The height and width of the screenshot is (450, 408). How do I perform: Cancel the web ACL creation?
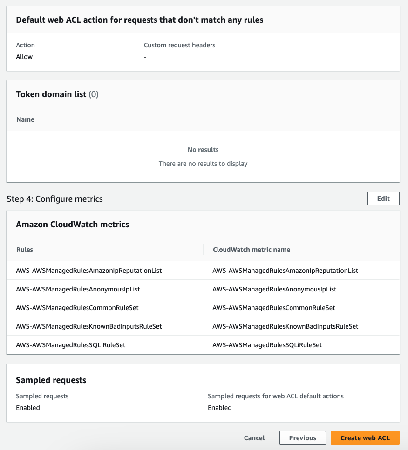(254, 438)
